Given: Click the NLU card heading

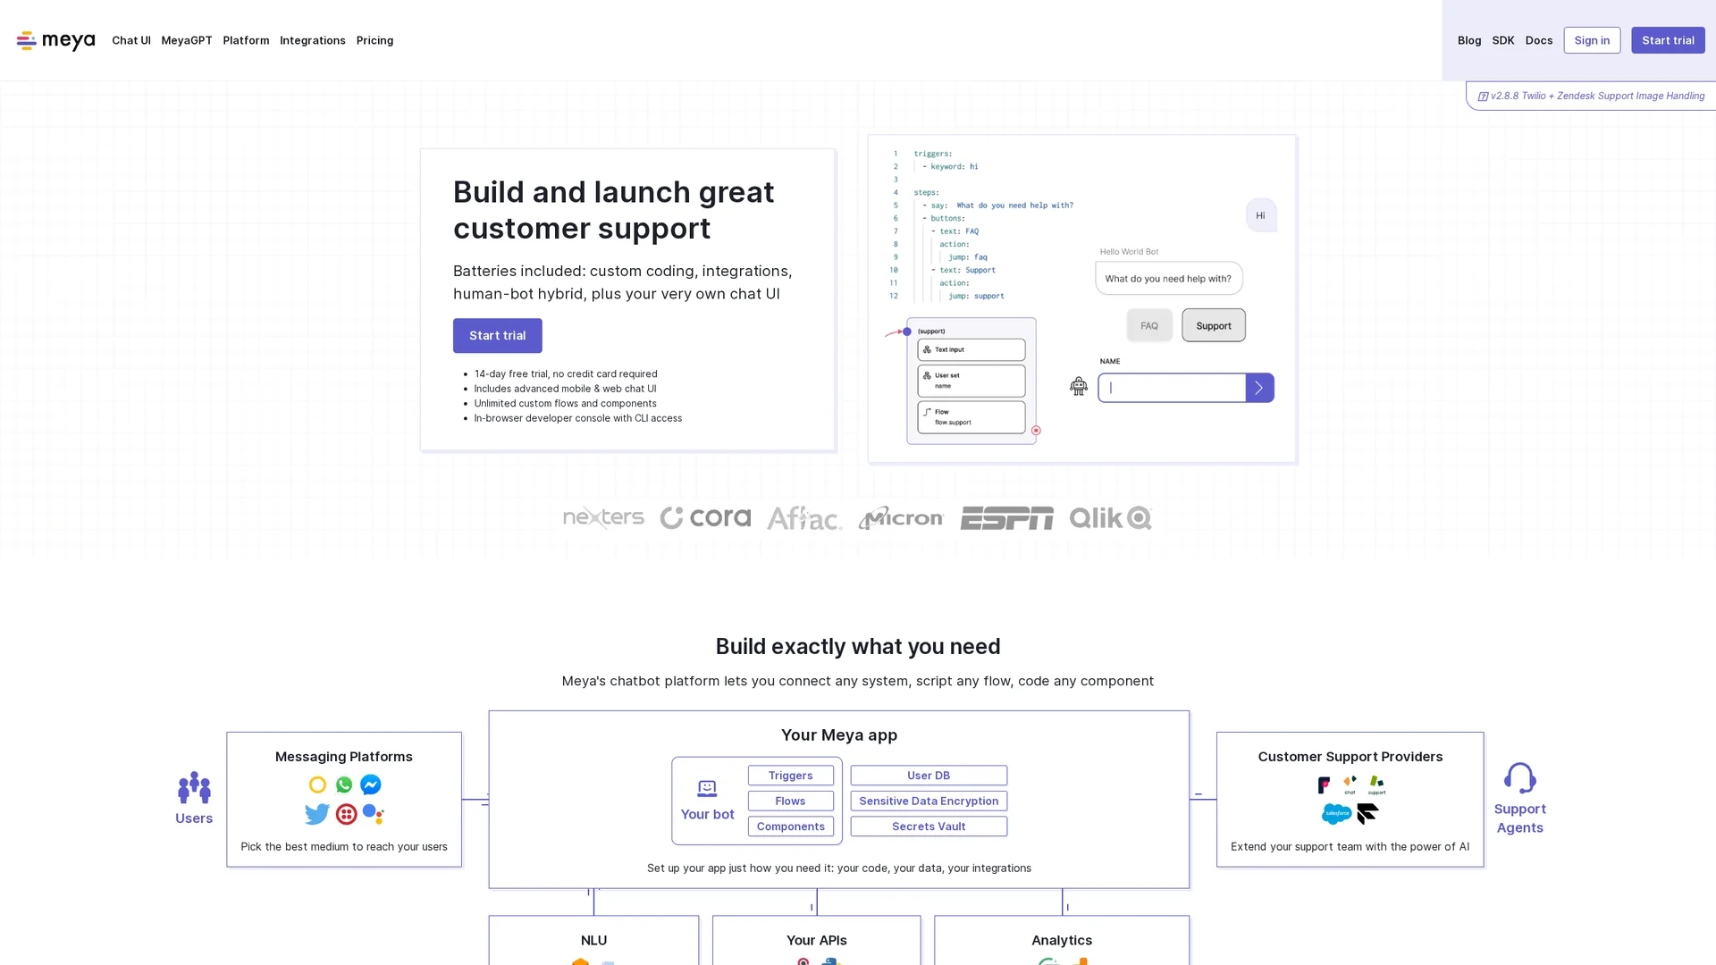Looking at the screenshot, I should click(593, 940).
